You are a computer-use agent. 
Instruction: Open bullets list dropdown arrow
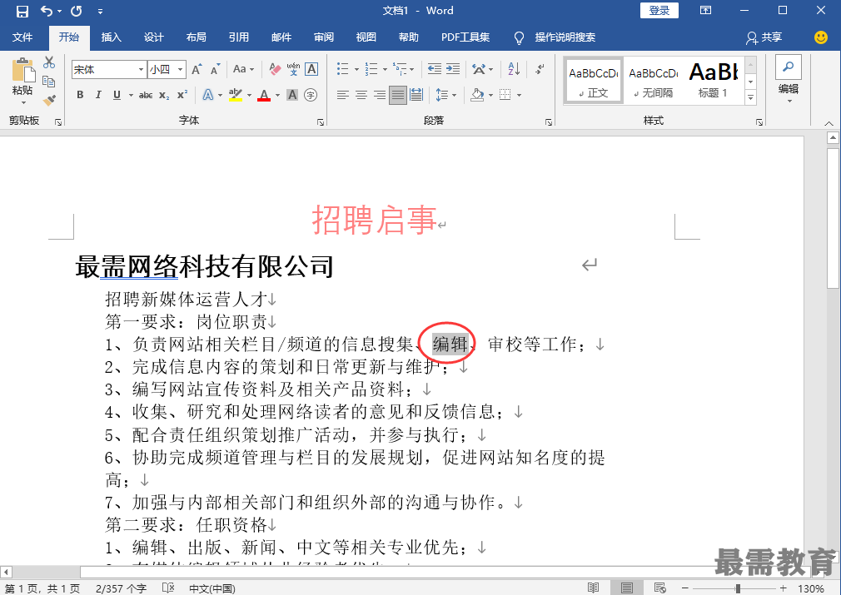[x=356, y=69]
